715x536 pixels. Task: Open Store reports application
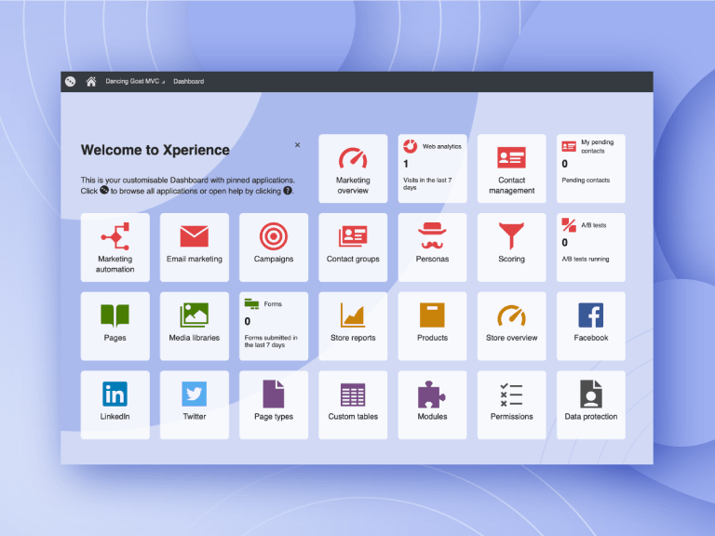[x=353, y=327]
